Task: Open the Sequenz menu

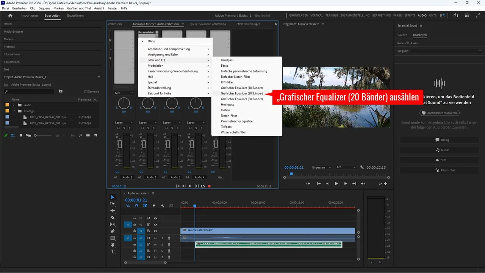Action: click(x=44, y=8)
